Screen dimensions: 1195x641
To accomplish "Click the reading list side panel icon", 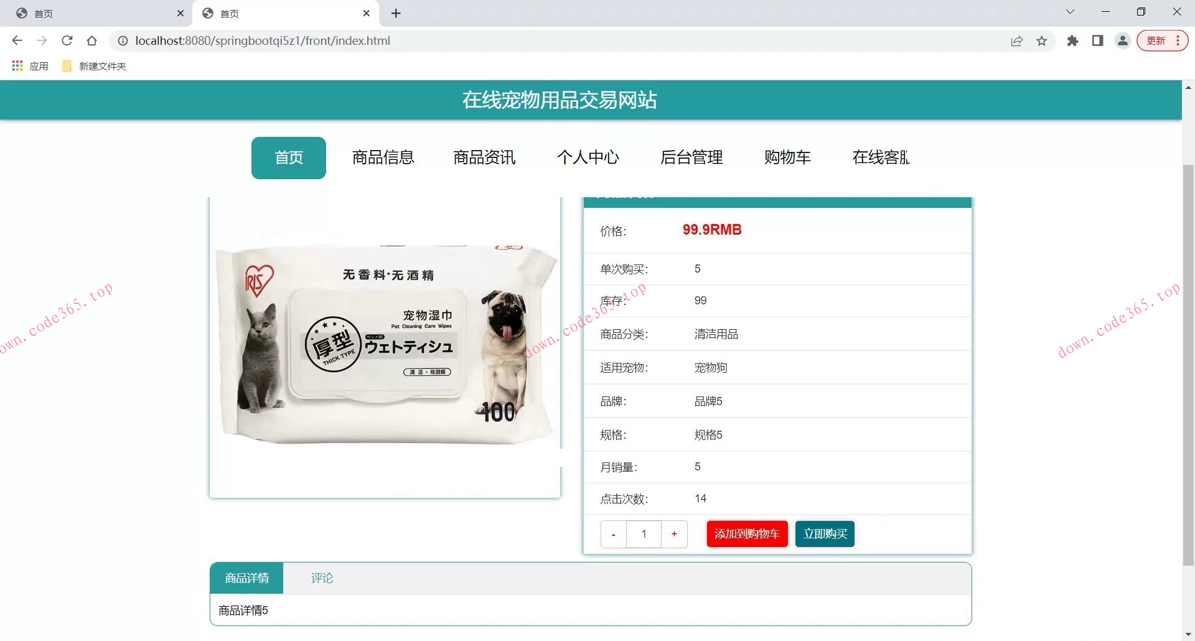I will click(x=1097, y=40).
